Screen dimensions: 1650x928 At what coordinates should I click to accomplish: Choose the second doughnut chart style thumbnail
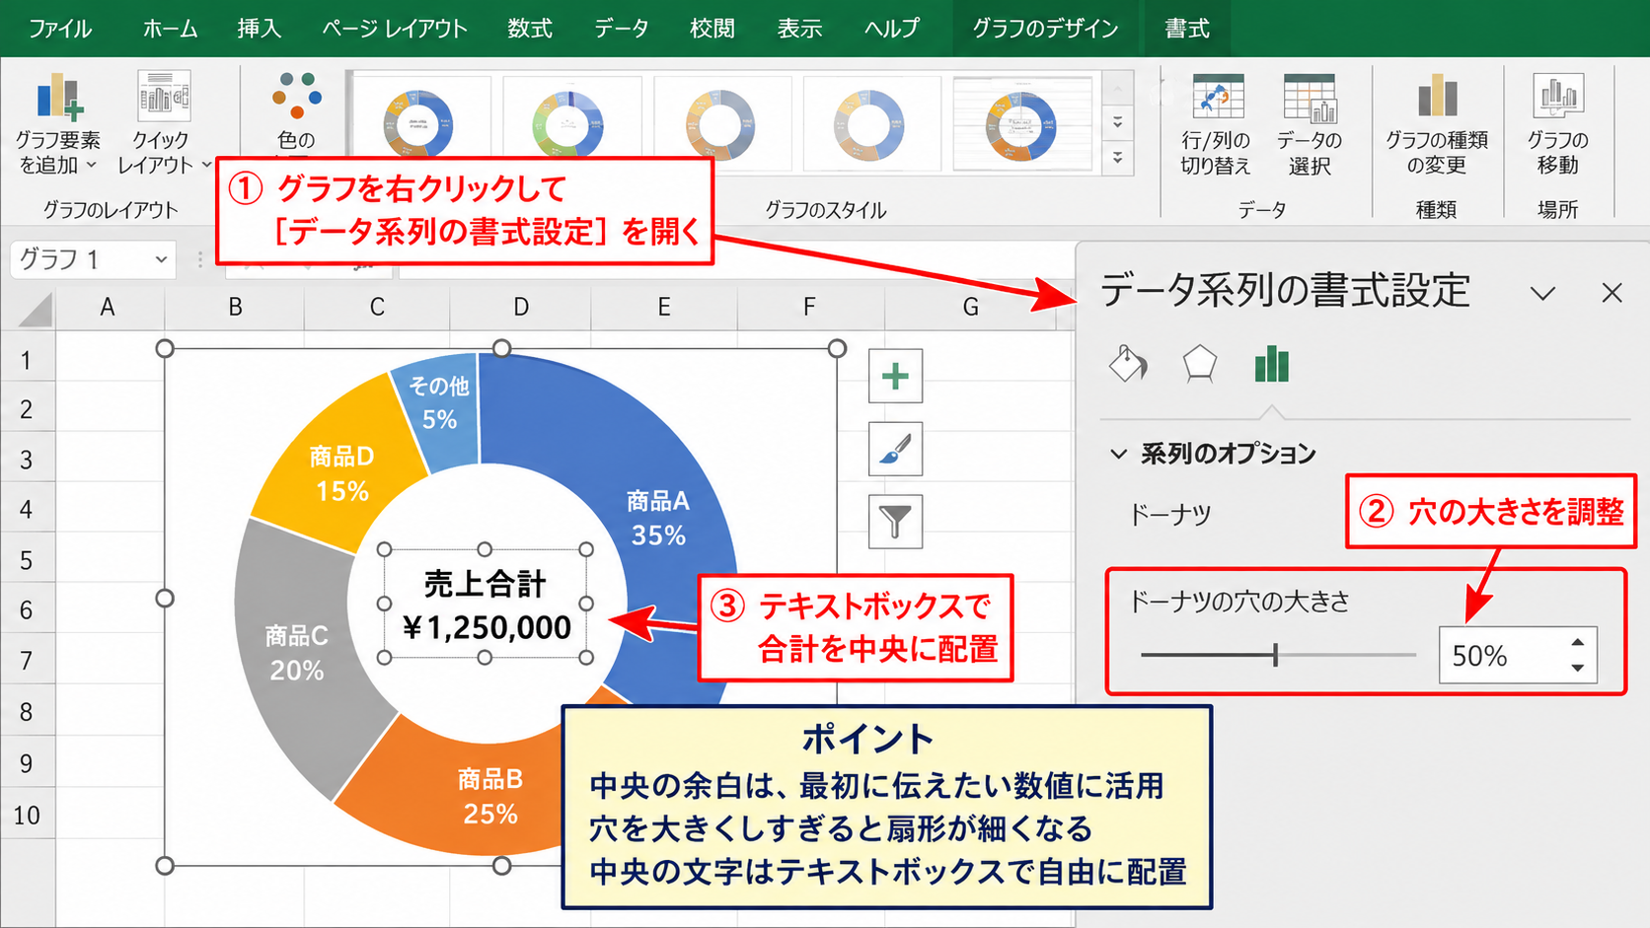pos(571,124)
